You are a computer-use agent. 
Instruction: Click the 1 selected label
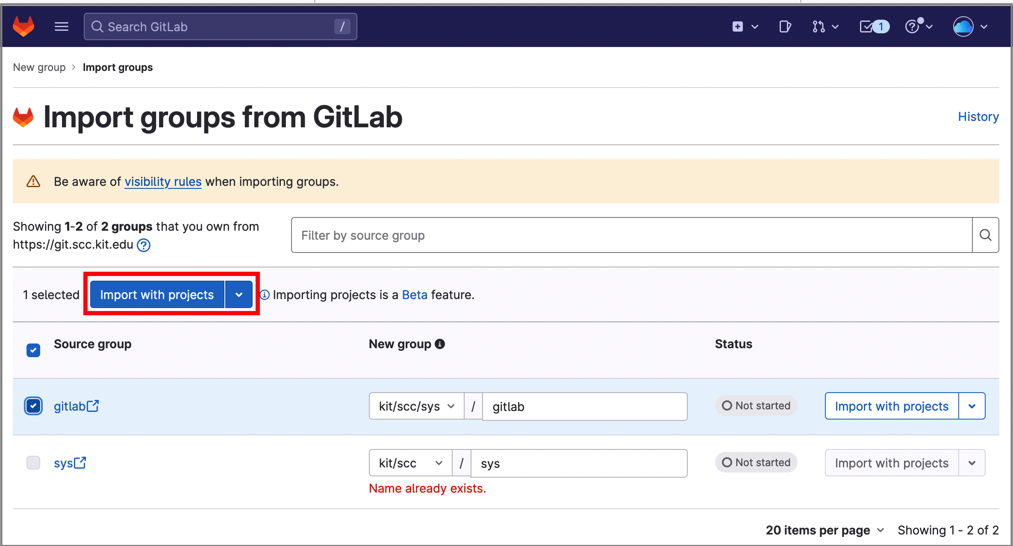pos(51,295)
